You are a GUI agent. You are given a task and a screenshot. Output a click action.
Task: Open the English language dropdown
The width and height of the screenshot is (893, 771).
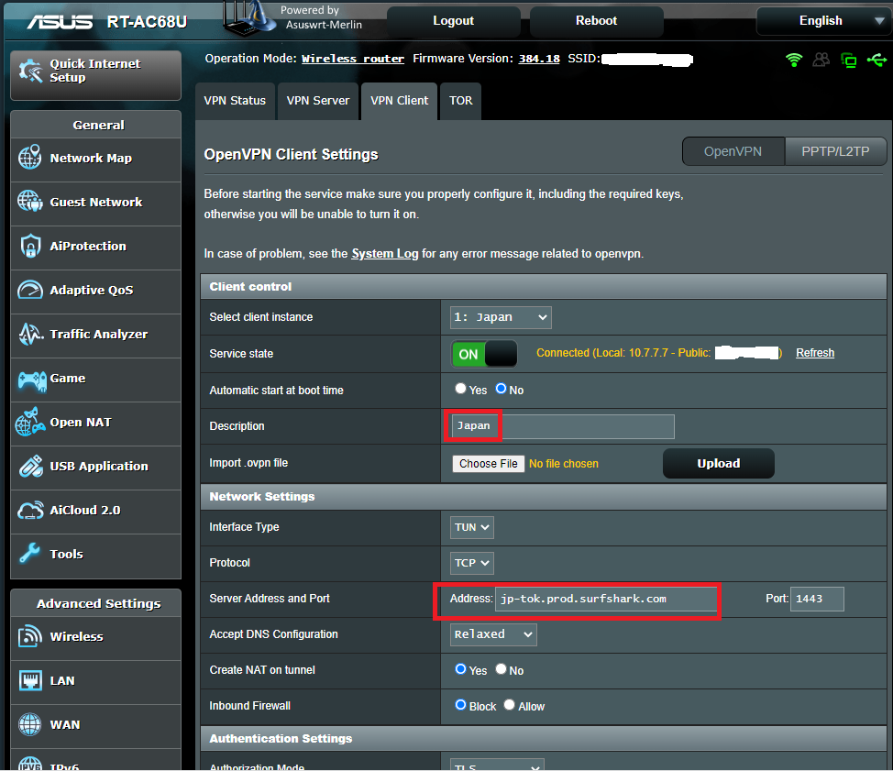point(823,21)
